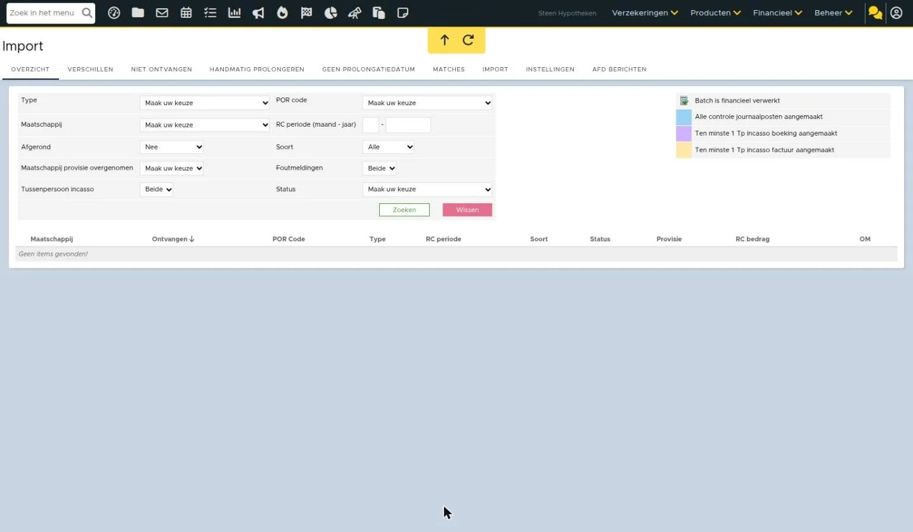The width and height of the screenshot is (913, 532).
Task: Switch to the Niet Ontvangen tab
Action: [x=162, y=69]
